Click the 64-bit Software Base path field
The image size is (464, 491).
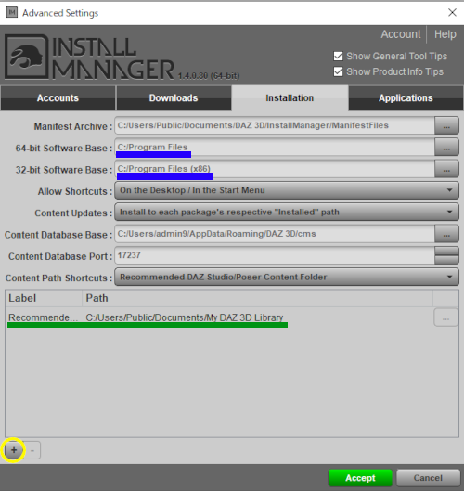click(x=275, y=148)
